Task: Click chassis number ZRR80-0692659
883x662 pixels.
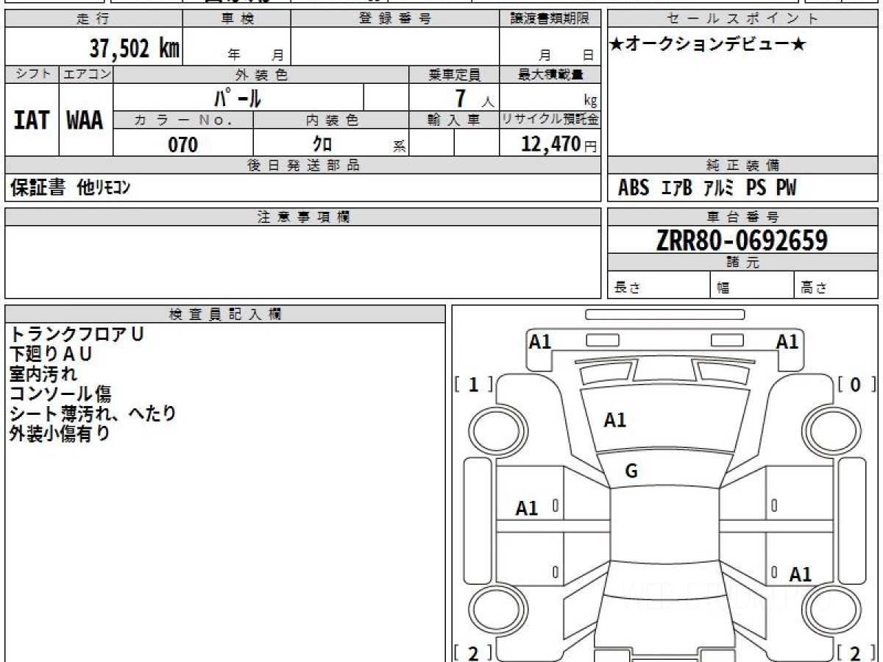Action: (x=742, y=240)
